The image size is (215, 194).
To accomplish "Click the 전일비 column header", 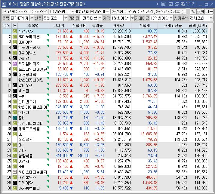I will (144, 26).
